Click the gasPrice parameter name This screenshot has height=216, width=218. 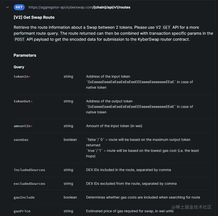point(22,211)
